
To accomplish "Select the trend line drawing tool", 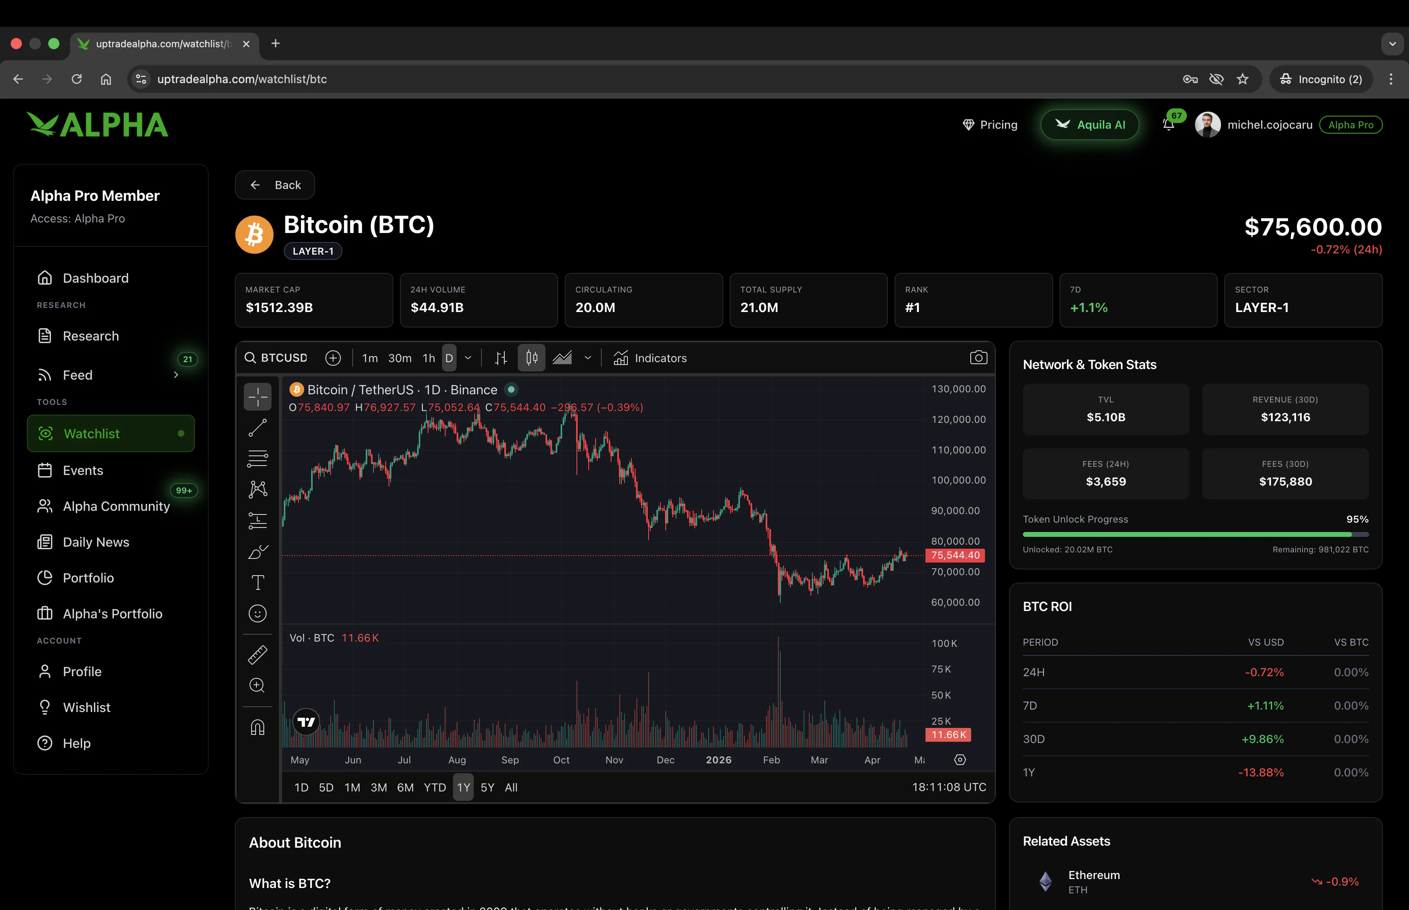I will point(257,428).
